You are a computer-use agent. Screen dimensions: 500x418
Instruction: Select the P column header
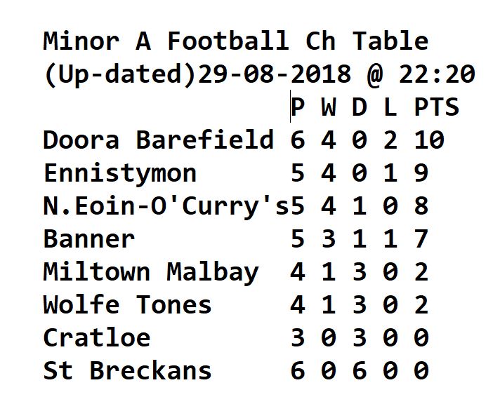pos(298,107)
